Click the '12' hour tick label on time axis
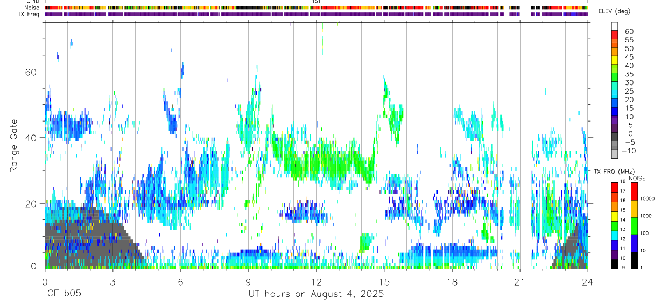 [x=316, y=281]
